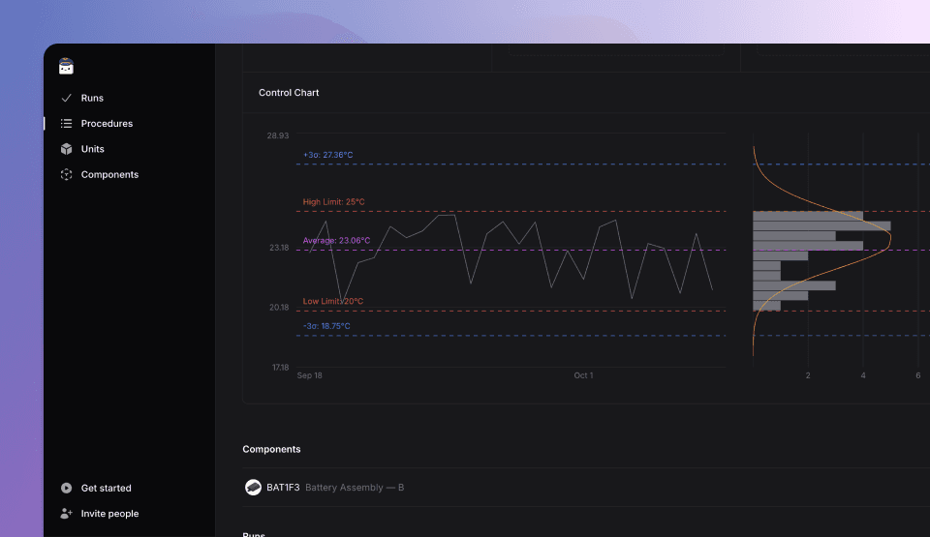The height and width of the screenshot is (537, 930).
Task: Click the +3σ: 27.36°C label
Action: point(328,155)
